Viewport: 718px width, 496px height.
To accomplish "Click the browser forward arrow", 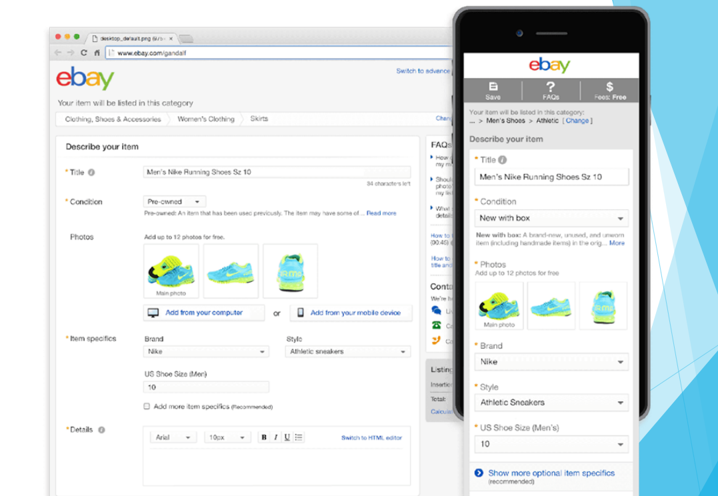I will 71,53.
